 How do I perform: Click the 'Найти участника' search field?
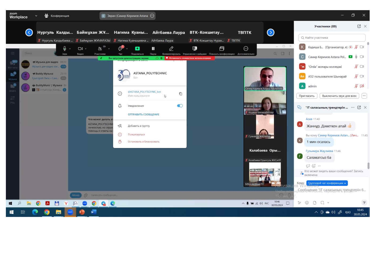point(332,38)
